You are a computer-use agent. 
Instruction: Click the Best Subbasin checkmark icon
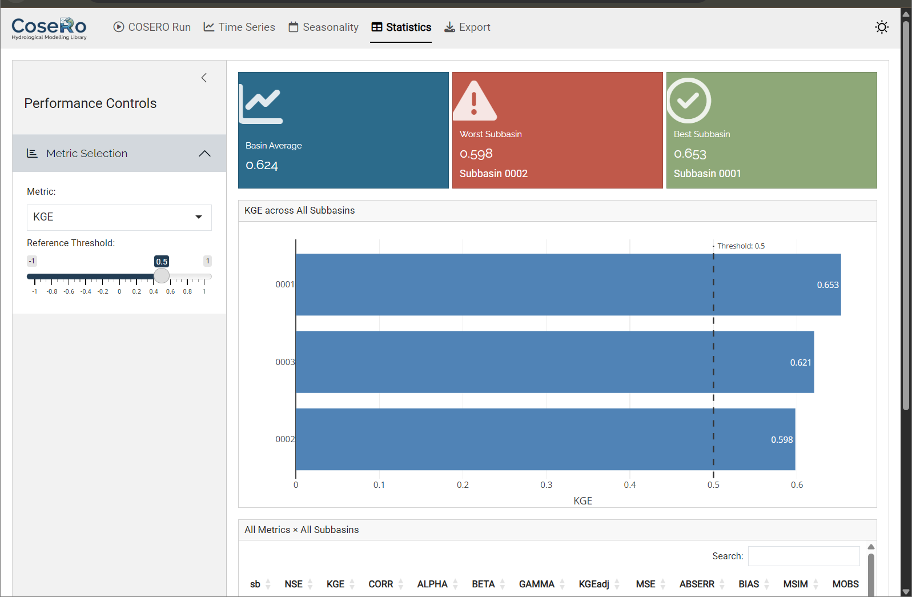tap(689, 101)
